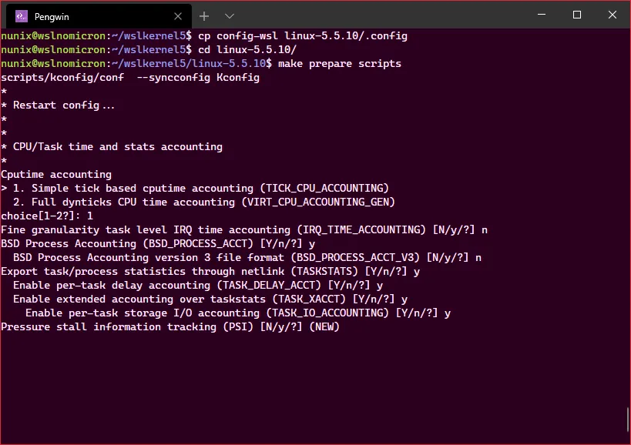
Task: Maximize the terminal window
Action: 576,15
